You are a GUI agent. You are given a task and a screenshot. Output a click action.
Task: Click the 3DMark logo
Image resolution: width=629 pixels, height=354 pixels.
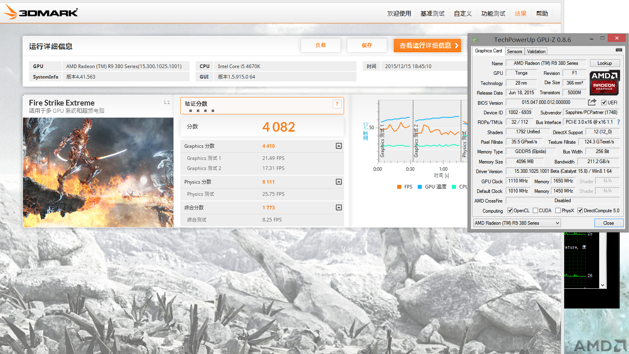pyautogui.click(x=41, y=12)
